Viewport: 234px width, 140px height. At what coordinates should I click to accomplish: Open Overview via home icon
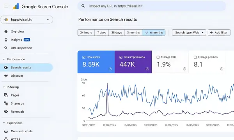click(6, 31)
